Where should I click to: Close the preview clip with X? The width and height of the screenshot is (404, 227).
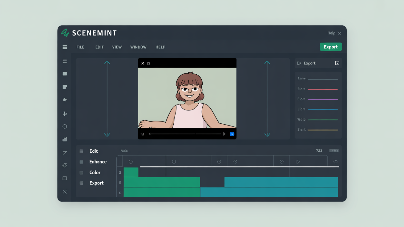pyautogui.click(x=143, y=63)
